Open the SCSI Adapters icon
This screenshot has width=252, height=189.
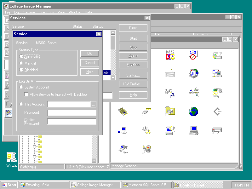217,112
